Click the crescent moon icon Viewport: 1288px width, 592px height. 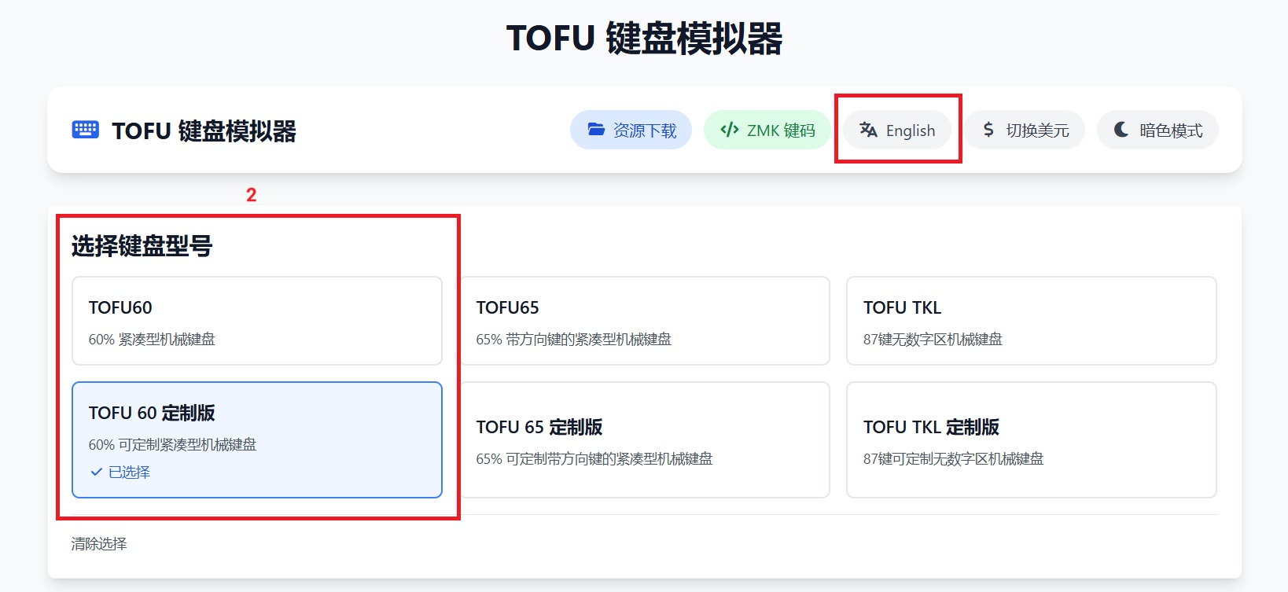coord(1121,130)
